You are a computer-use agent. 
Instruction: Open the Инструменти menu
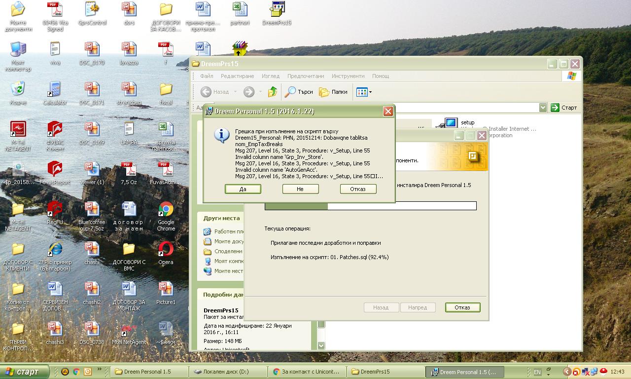(348, 76)
